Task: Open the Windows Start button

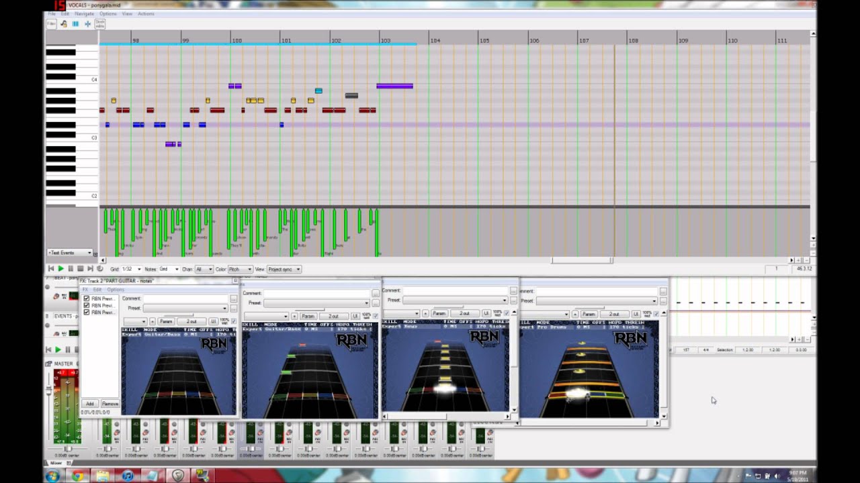Action: pos(52,476)
